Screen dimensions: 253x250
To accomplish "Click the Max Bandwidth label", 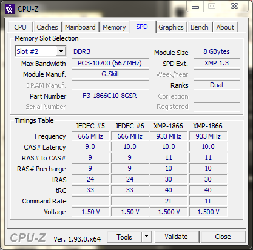I will pos(44,64).
